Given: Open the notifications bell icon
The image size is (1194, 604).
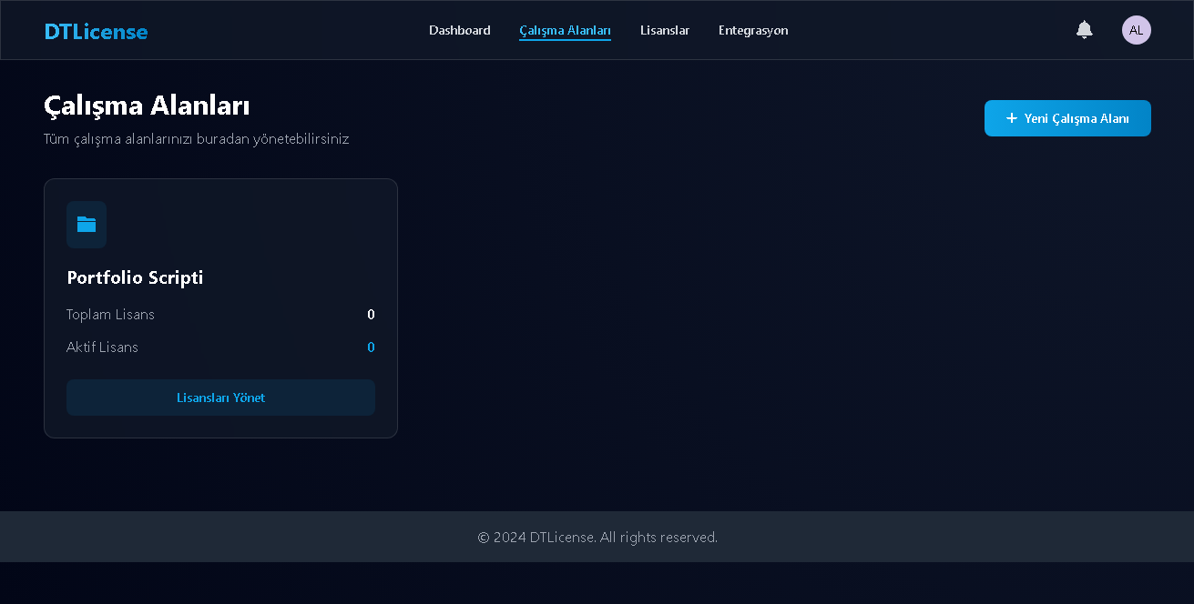Looking at the screenshot, I should point(1084,30).
